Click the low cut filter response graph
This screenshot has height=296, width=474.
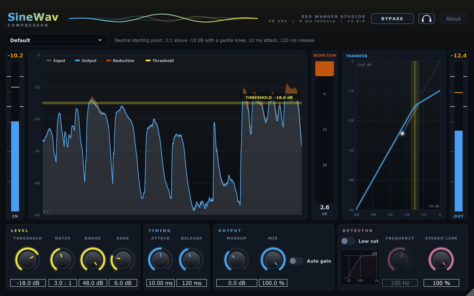360,267
